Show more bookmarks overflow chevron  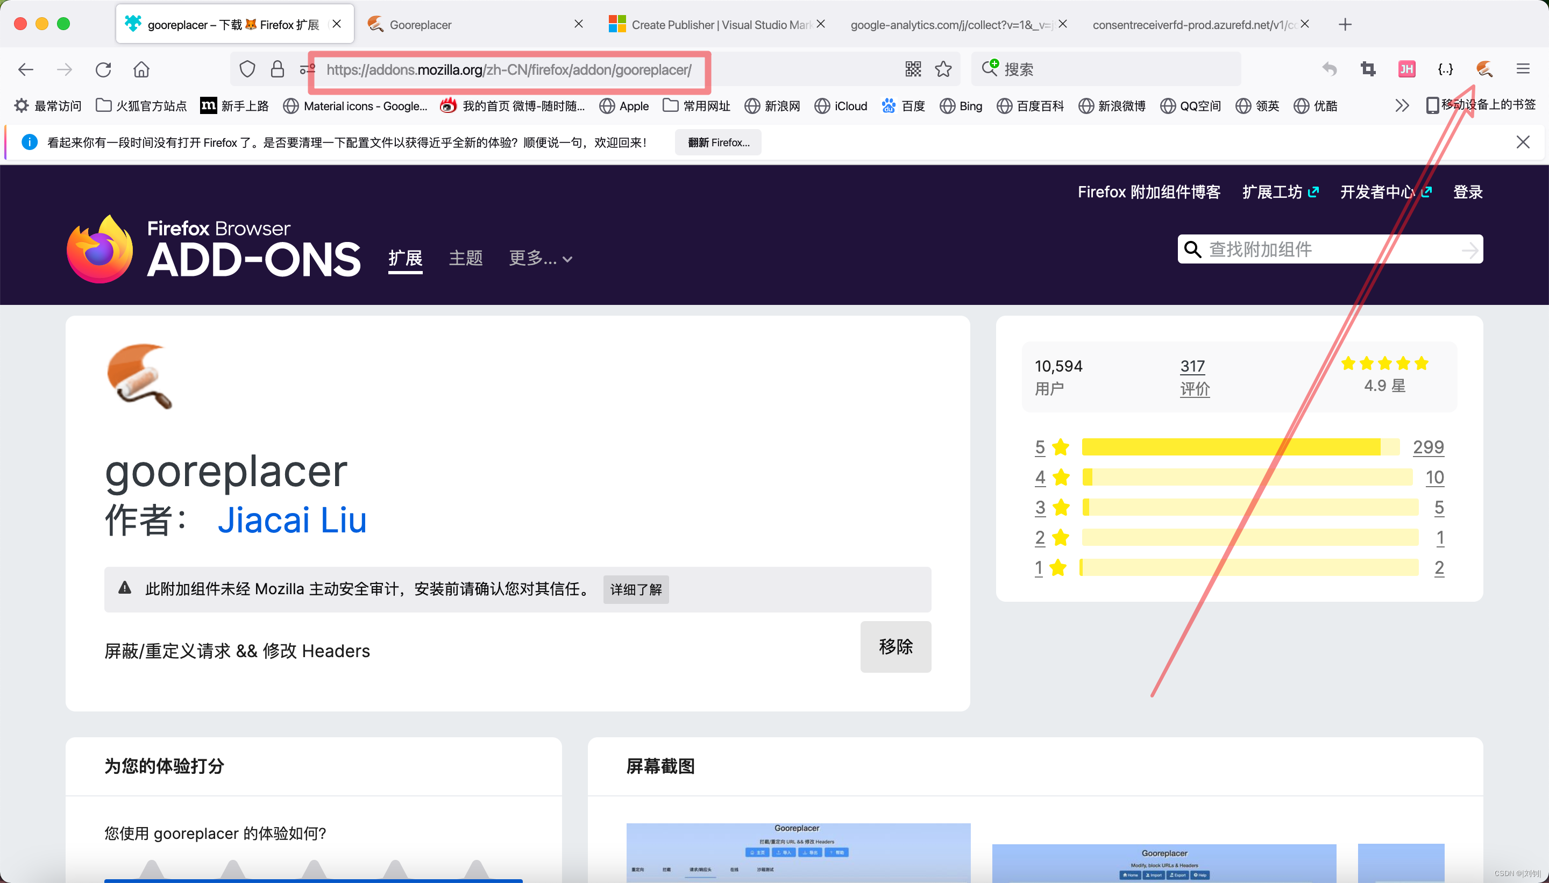[x=1402, y=105]
